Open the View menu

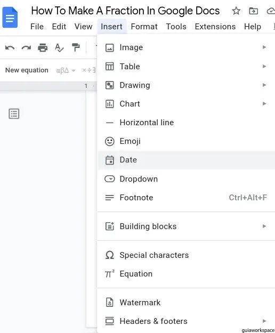click(83, 27)
